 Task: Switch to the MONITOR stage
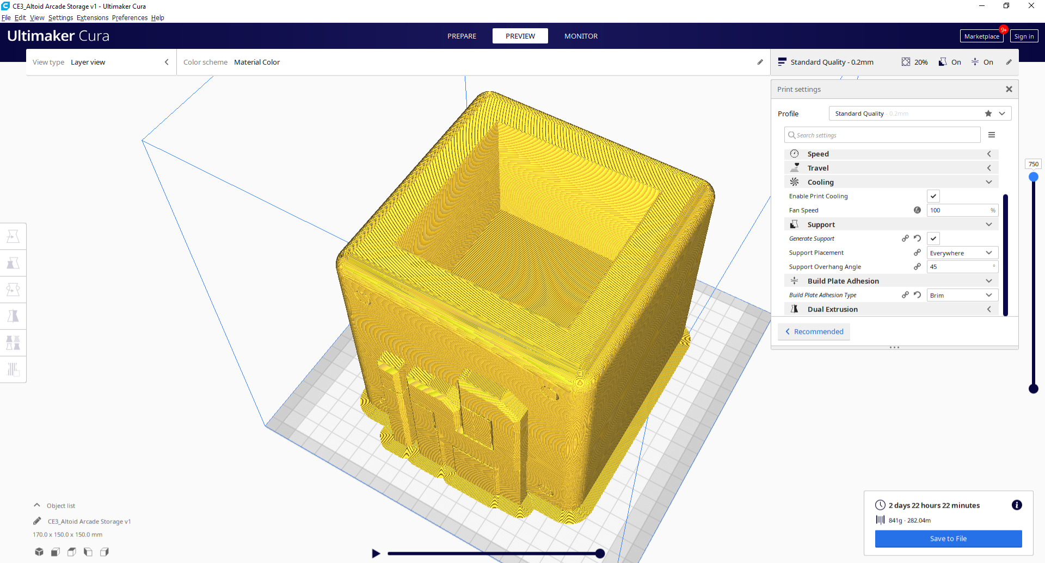[x=581, y=36]
